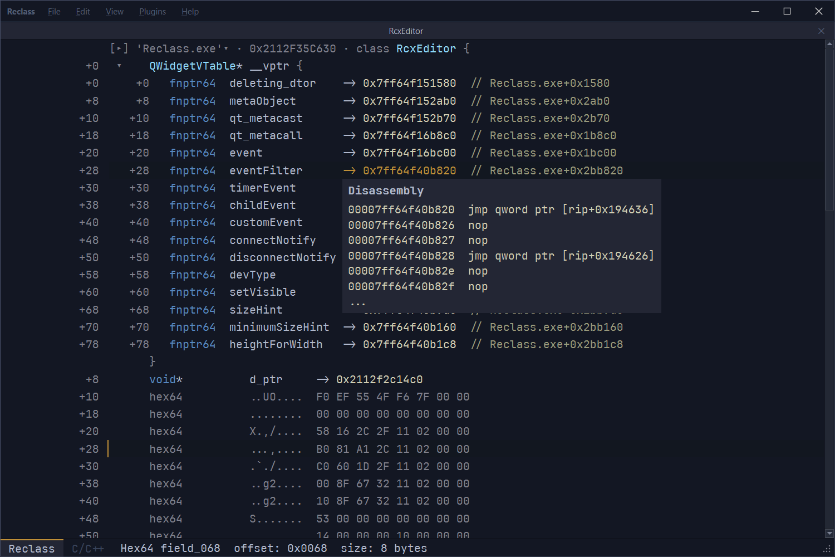Select the childEvent entry
This screenshot has width=835, height=557.
[262, 206]
